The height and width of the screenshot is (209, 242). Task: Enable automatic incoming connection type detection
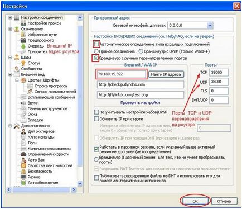(96, 44)
